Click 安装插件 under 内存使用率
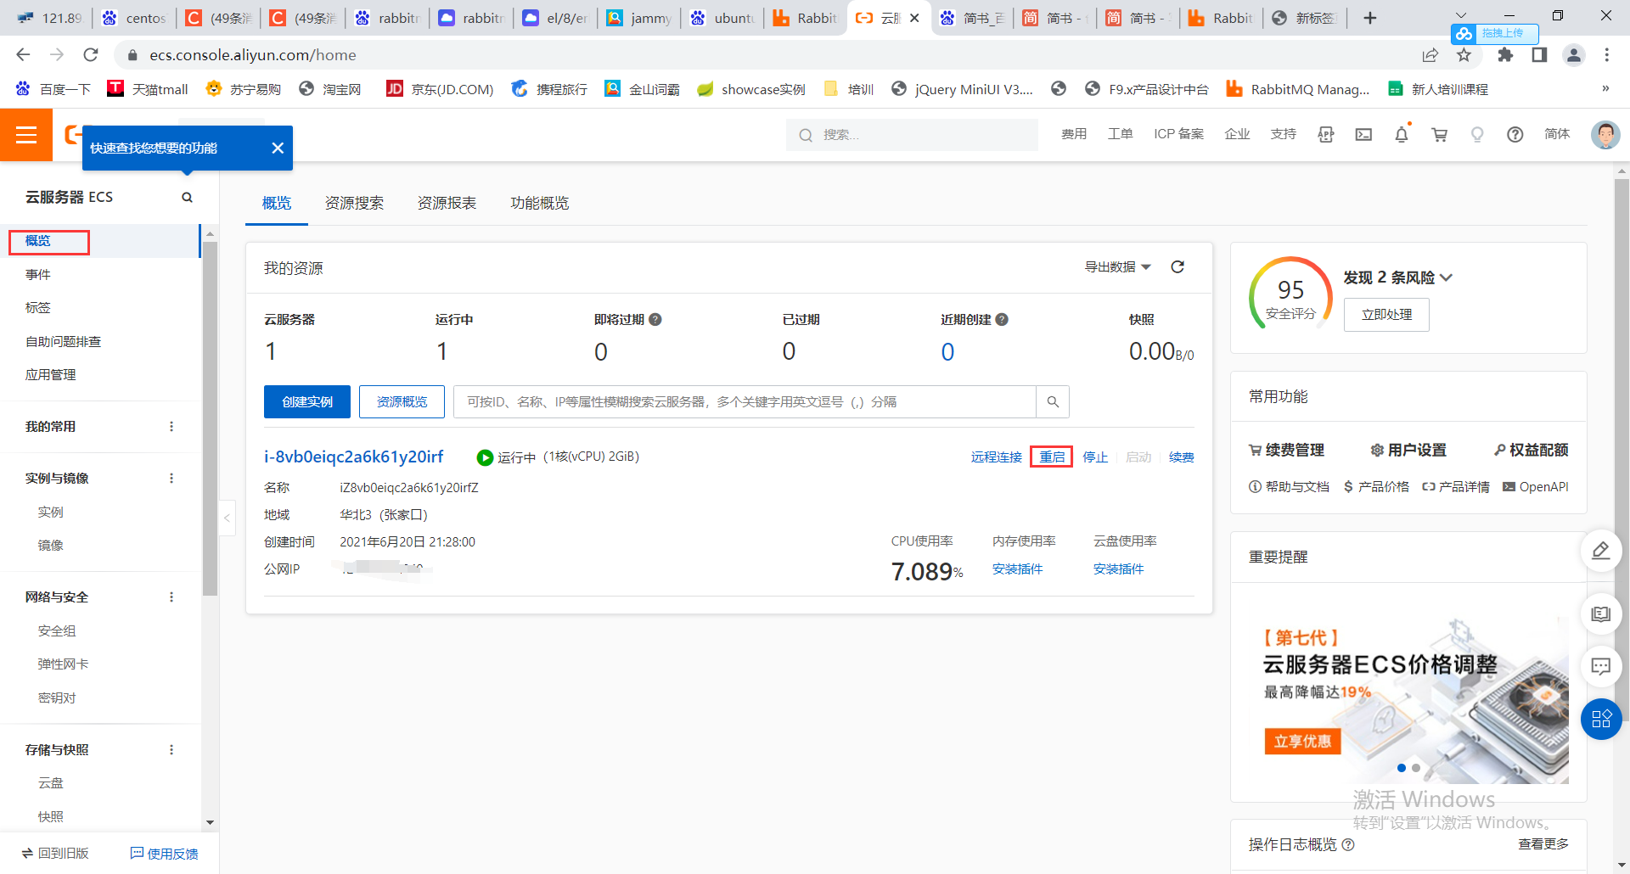 [1017, 569]
